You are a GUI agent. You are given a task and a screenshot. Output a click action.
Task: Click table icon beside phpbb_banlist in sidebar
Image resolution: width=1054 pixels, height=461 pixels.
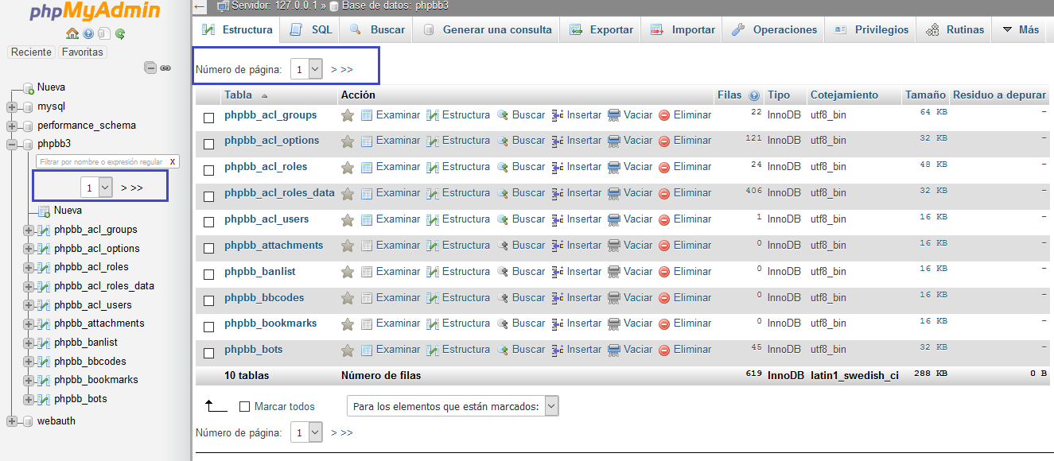(x=45, y=343)
